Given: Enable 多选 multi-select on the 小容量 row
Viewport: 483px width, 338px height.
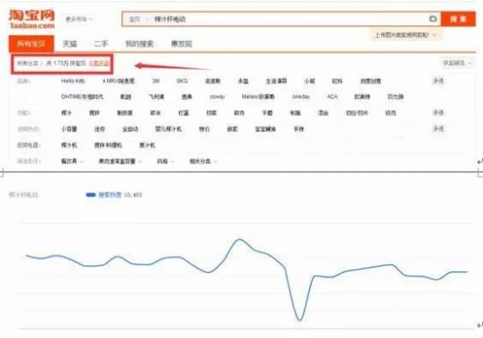Looking at the screenshot, I should pos(438,129).
